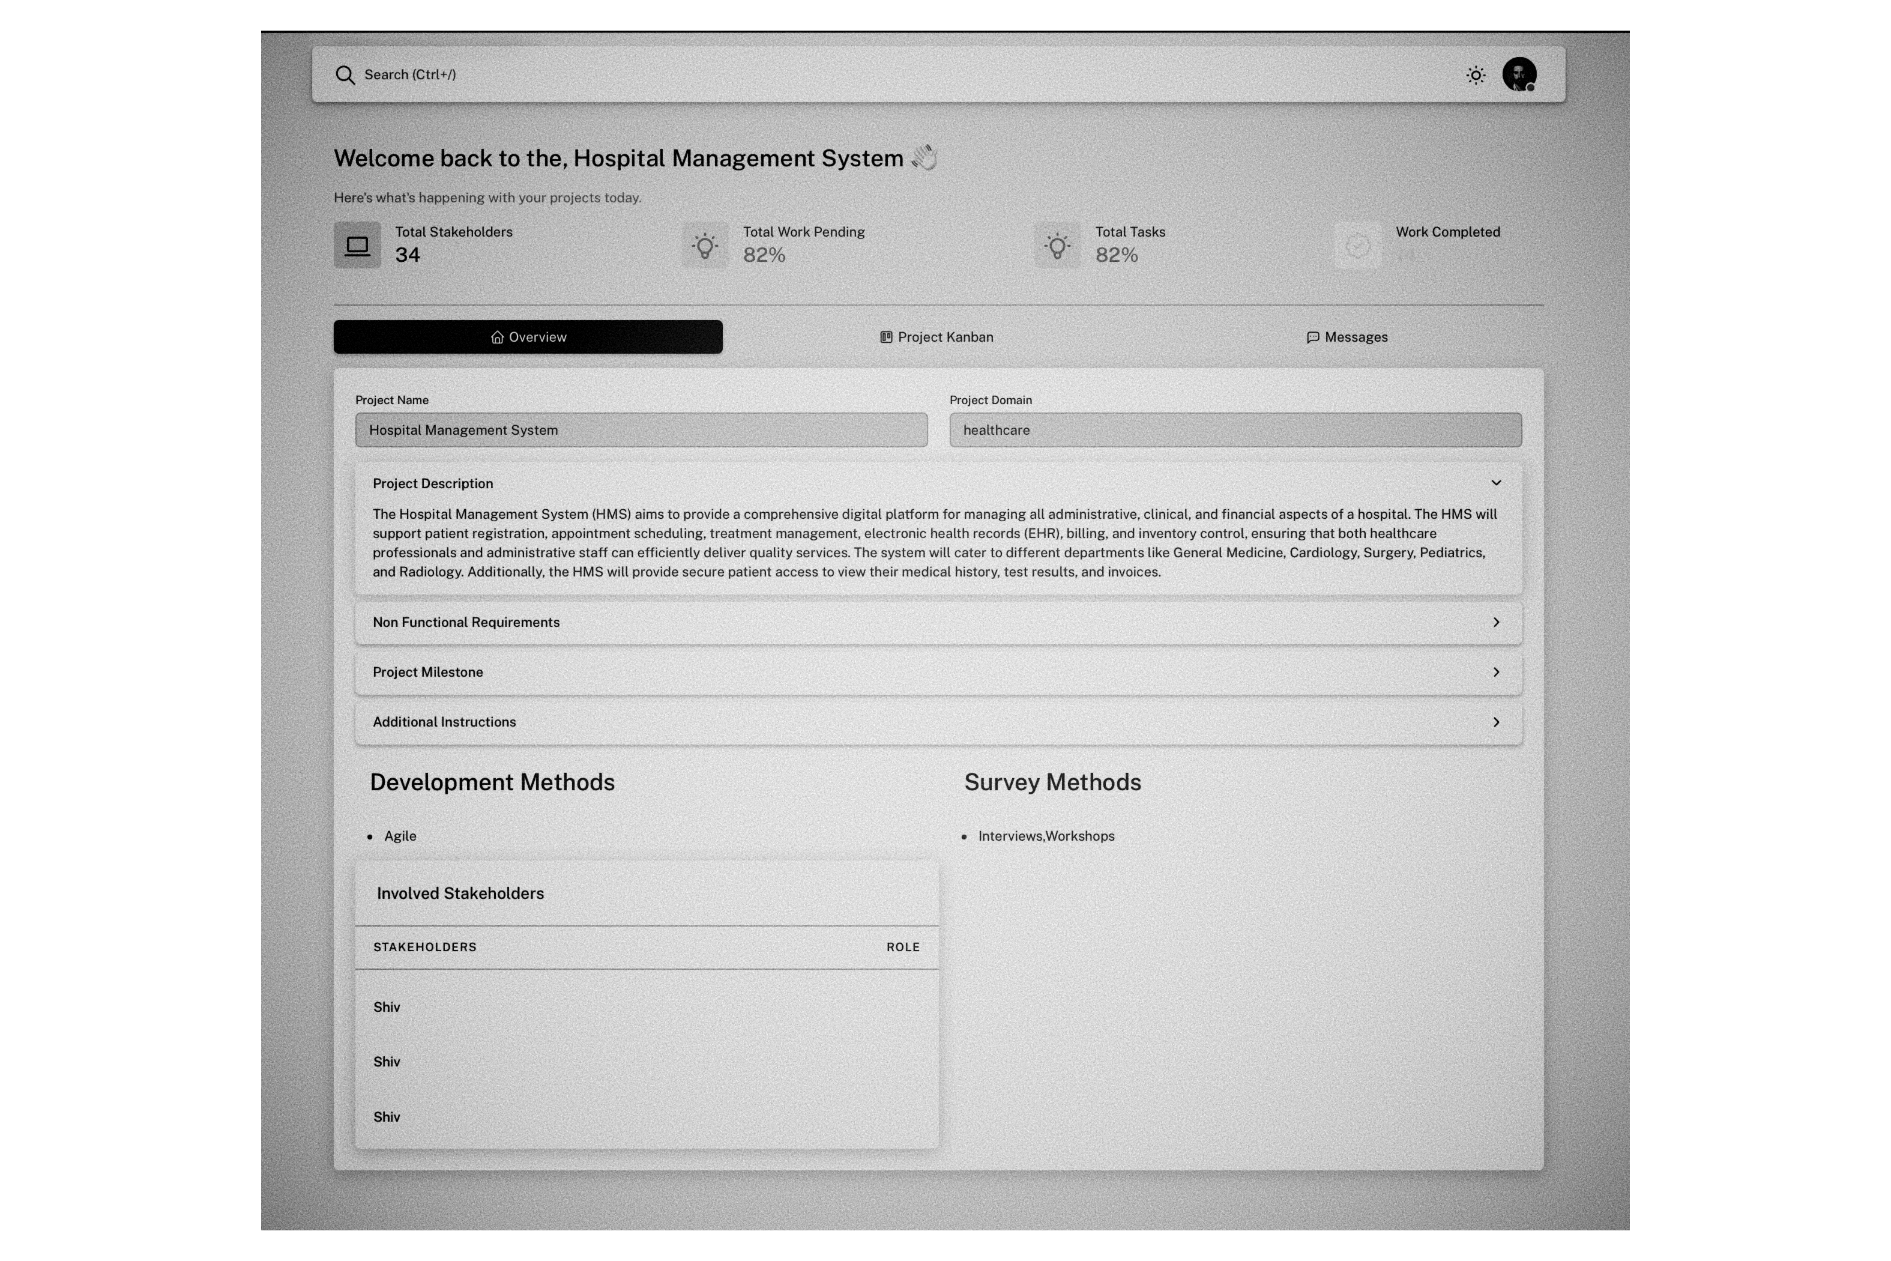Image resolution: width=1891 pixels, height=1261 pixels.
Task: Collapse the Project Description section
Action: [1495, 483]
